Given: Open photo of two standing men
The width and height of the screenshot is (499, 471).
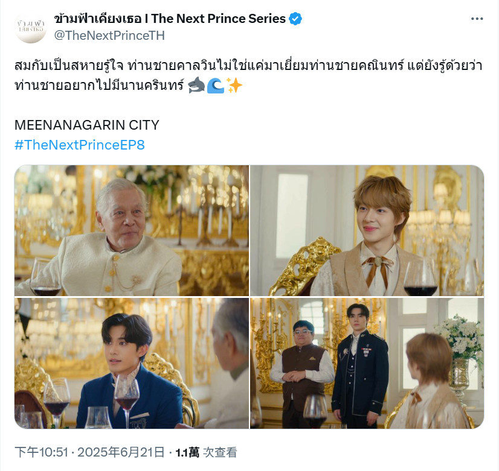Looking at the screenshot, I should point(367,363).
